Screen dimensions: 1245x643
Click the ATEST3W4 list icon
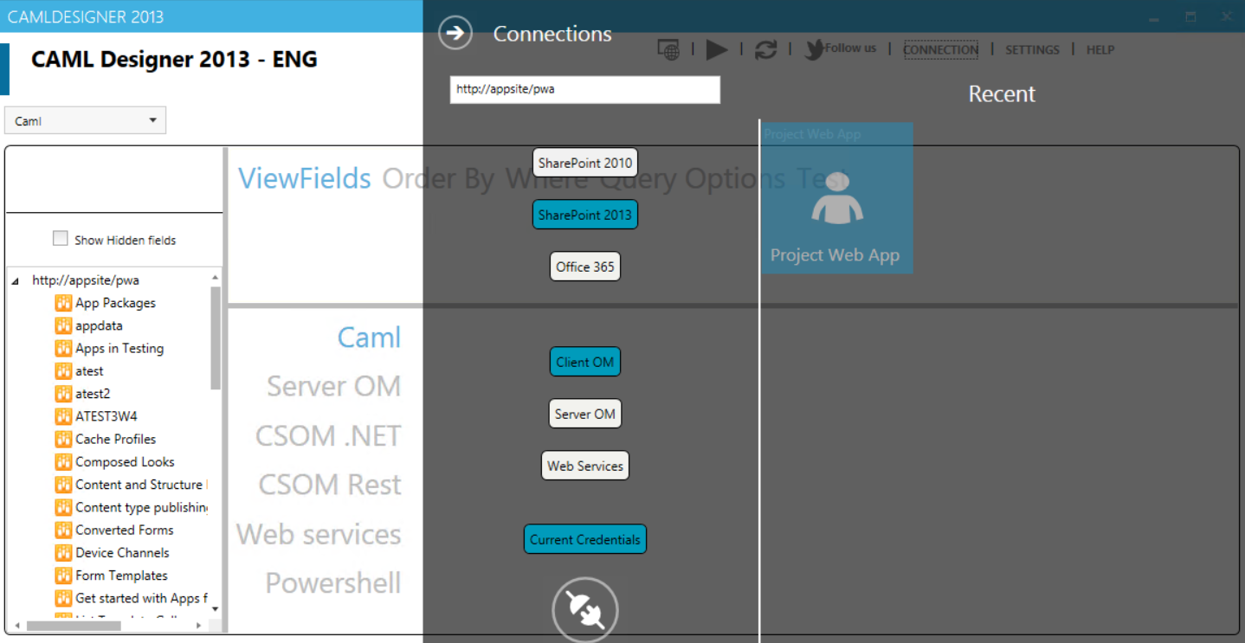click(63, 416)
